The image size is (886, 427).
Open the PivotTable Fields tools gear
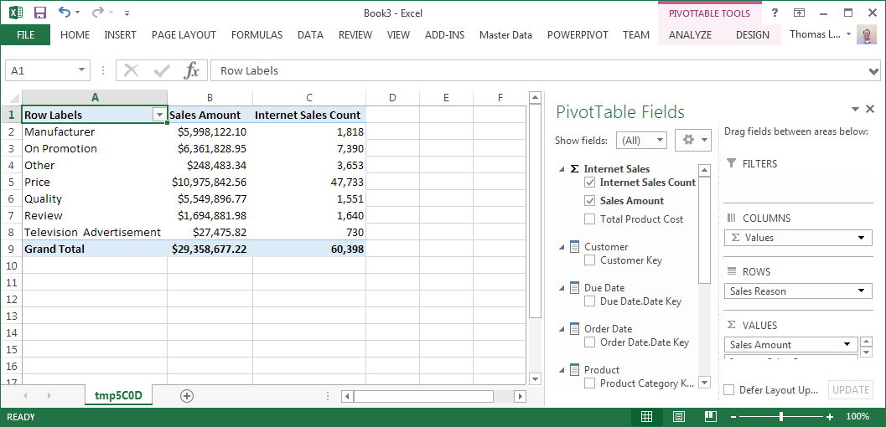coord(692,140)
